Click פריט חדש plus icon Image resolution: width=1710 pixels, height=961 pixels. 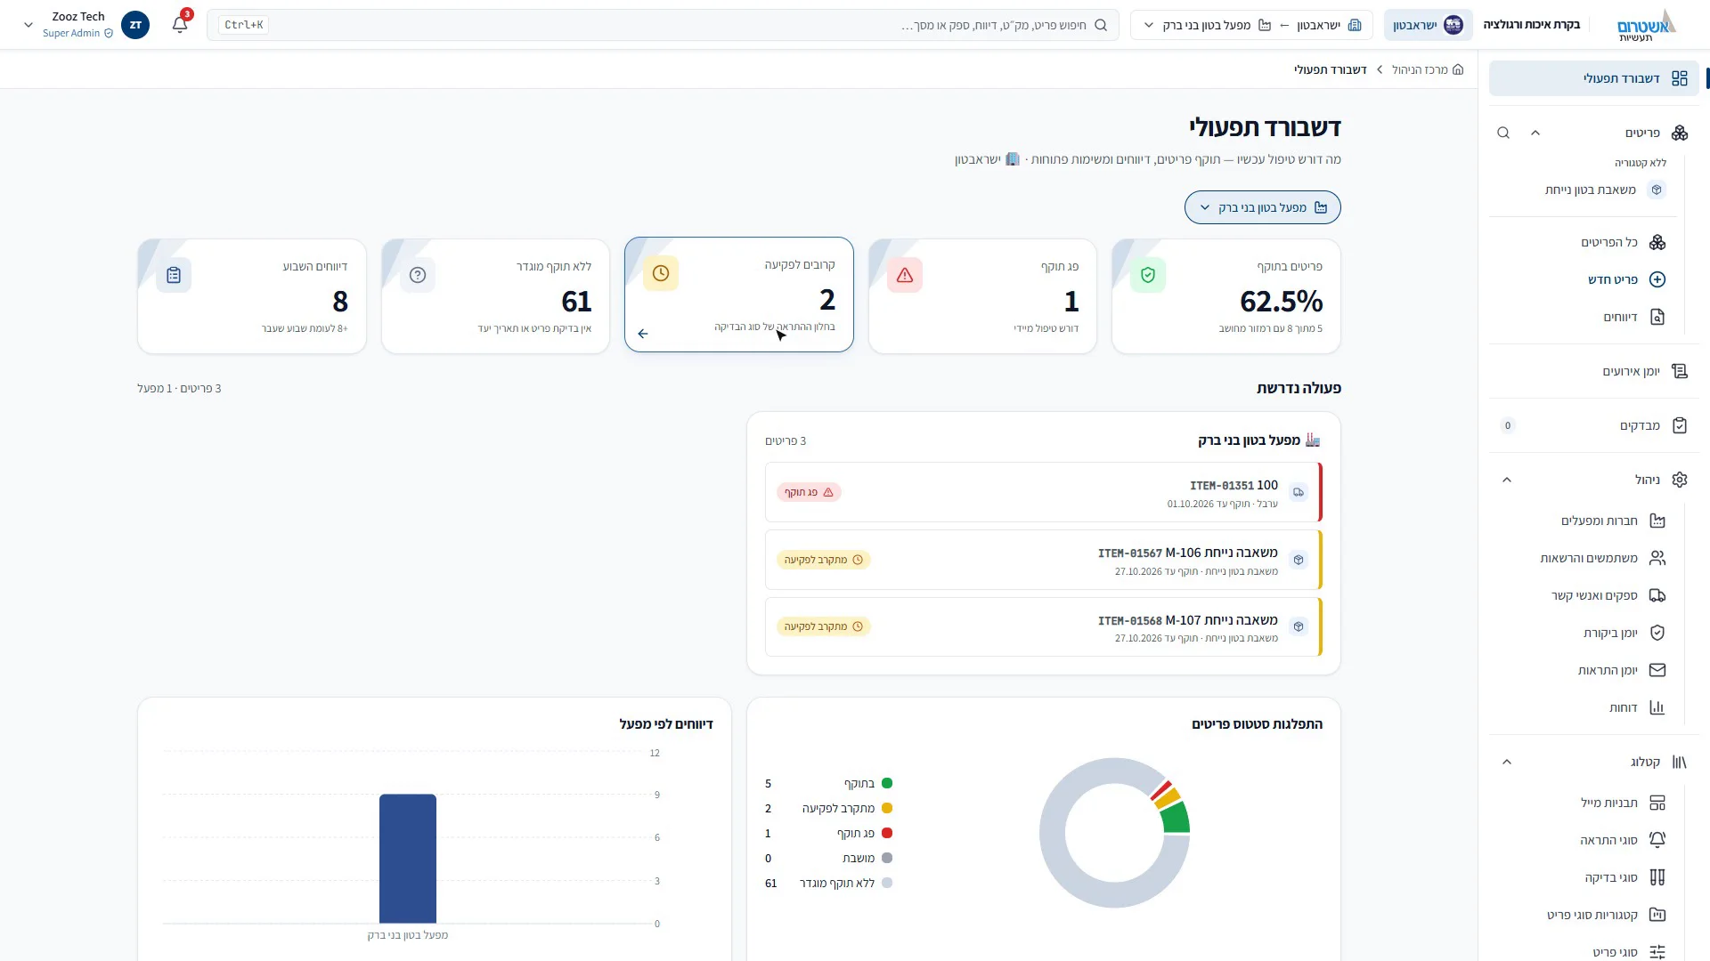coord(1657,279)
